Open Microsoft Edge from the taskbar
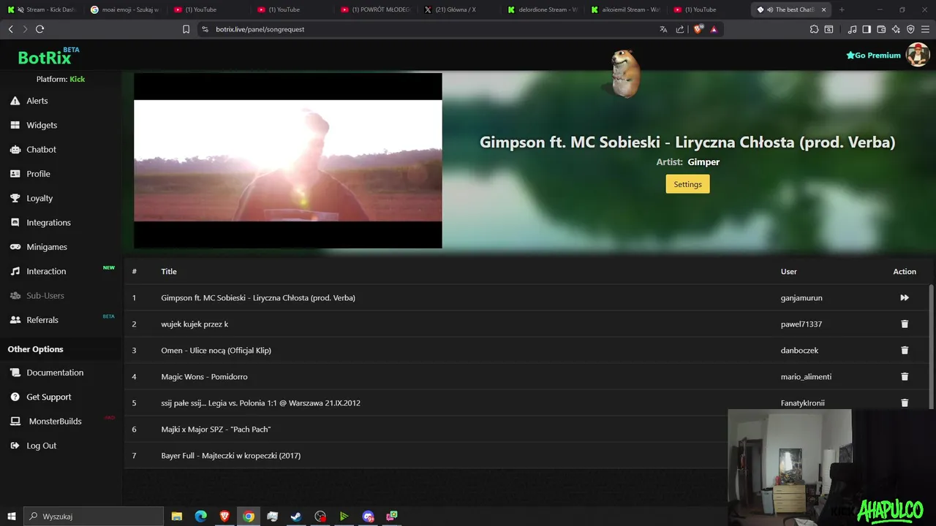The image size is (936, 526). coord(201,516)
